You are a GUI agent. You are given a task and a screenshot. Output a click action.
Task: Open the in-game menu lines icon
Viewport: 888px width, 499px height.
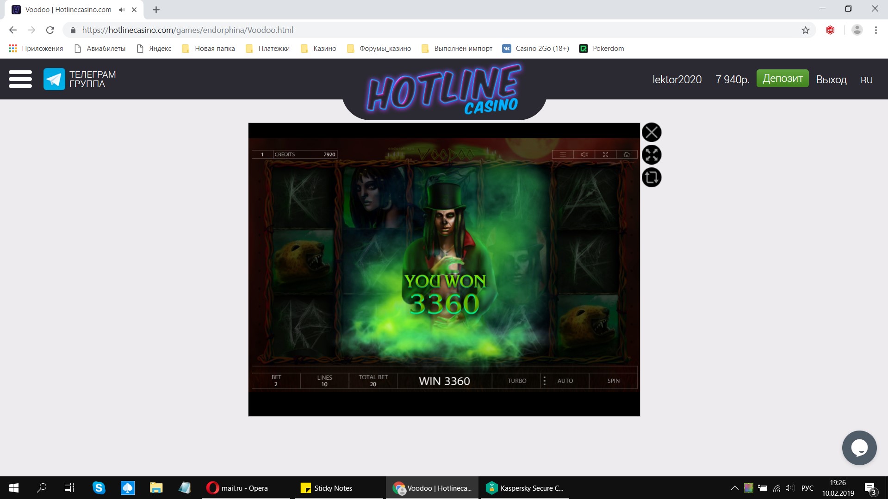[563, 154]
